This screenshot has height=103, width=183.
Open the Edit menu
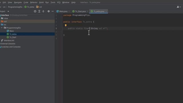(4, 3)
